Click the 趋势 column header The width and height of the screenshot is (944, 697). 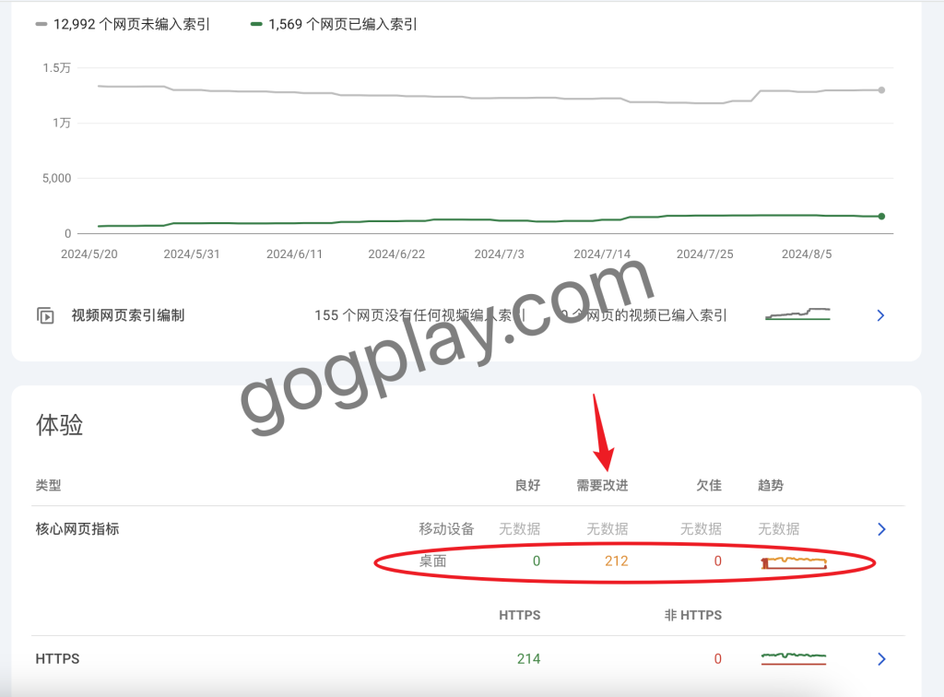point(771,485)
